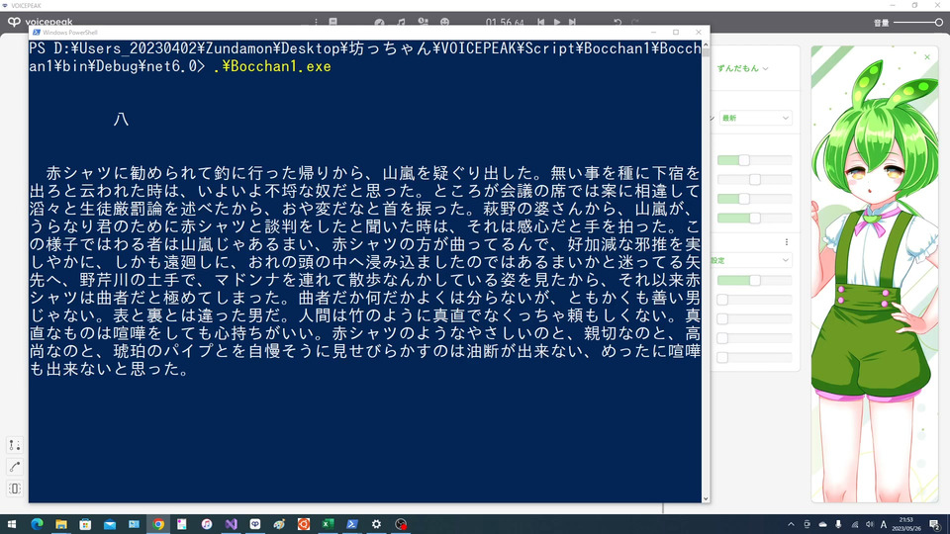The width and height of the screenshot is (950, 534).
Task: Redo the action in VOICEPEAK
Action: [x=635, y=22]
